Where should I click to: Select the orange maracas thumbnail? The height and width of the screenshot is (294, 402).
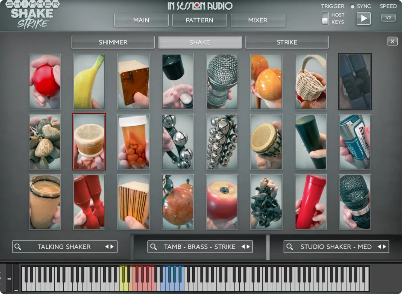(266, 81)
